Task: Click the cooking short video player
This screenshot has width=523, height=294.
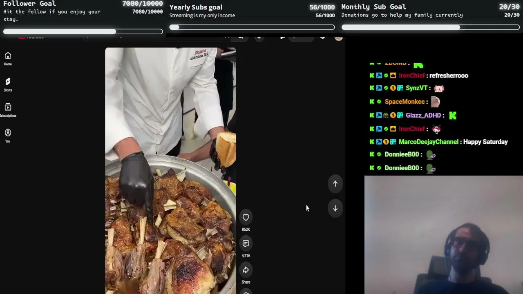Action: [170, 171]
